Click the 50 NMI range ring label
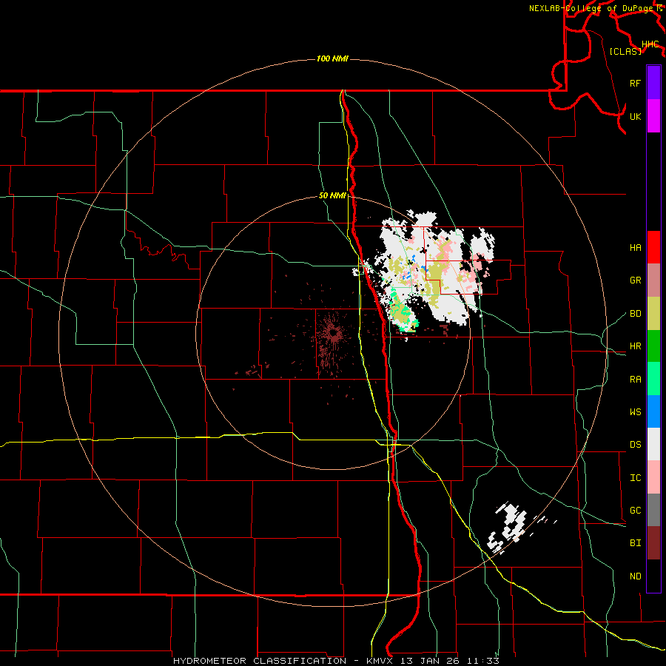 332,195
